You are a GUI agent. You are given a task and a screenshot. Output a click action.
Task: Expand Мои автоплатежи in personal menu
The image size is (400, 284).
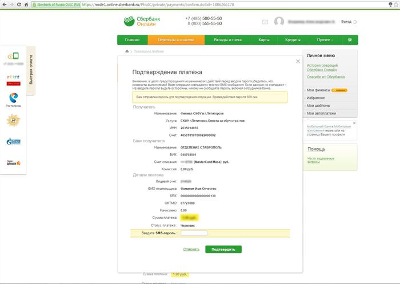click(321, 113)
